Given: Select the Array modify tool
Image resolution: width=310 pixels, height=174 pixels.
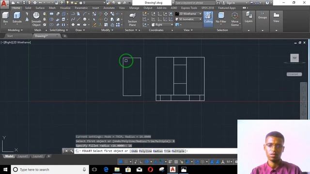Looking at the screenshot, I should (118, 25).
